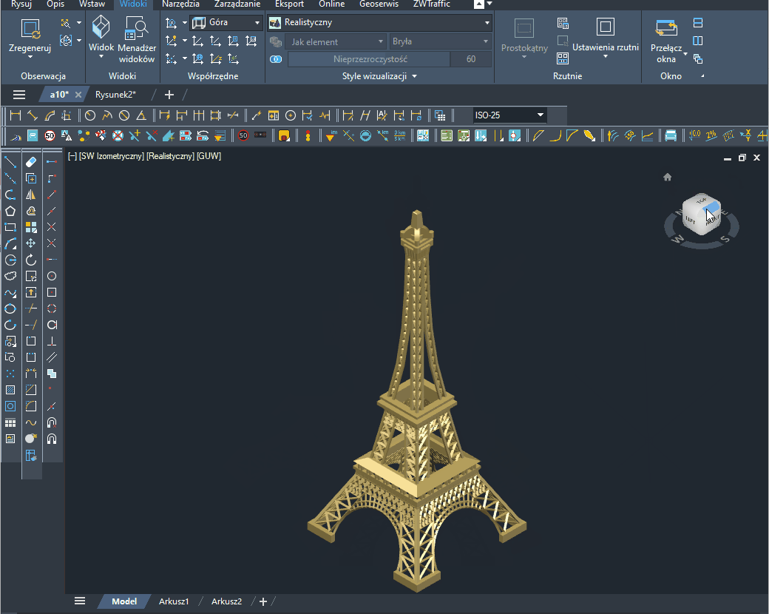Screen dimensions: 769x614
Task: Select the Rectangle draw tool
Action: point(10,227)
